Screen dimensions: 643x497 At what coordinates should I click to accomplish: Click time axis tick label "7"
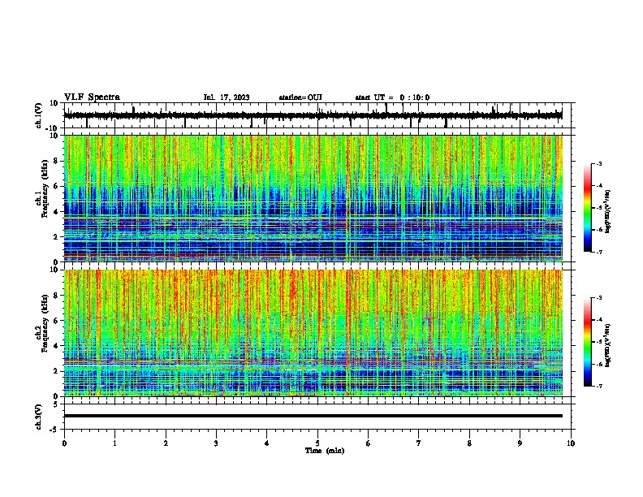pyautogui.click(x=419, y=443)
